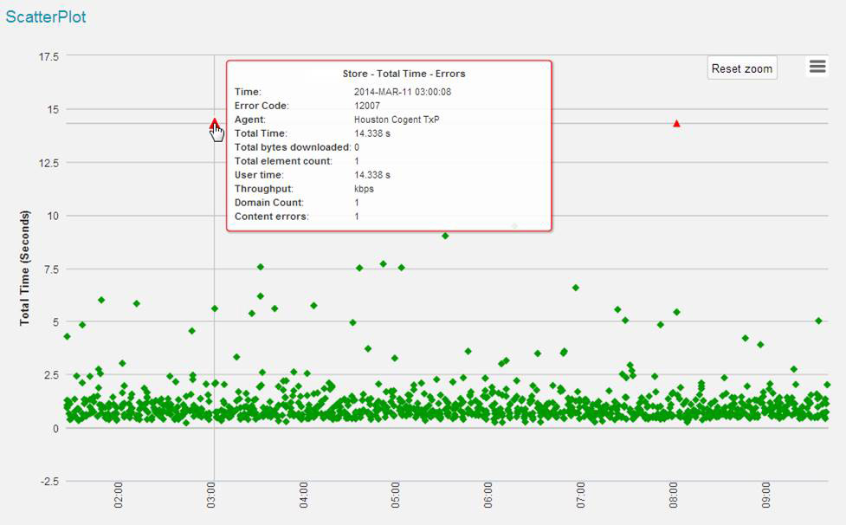Image resolution: width=846 pixels, height=525 pixels.
Task: Click faded diamond near 9.5 seconds after 06:00
Action: pyautogui.click(x=514, y=226)
